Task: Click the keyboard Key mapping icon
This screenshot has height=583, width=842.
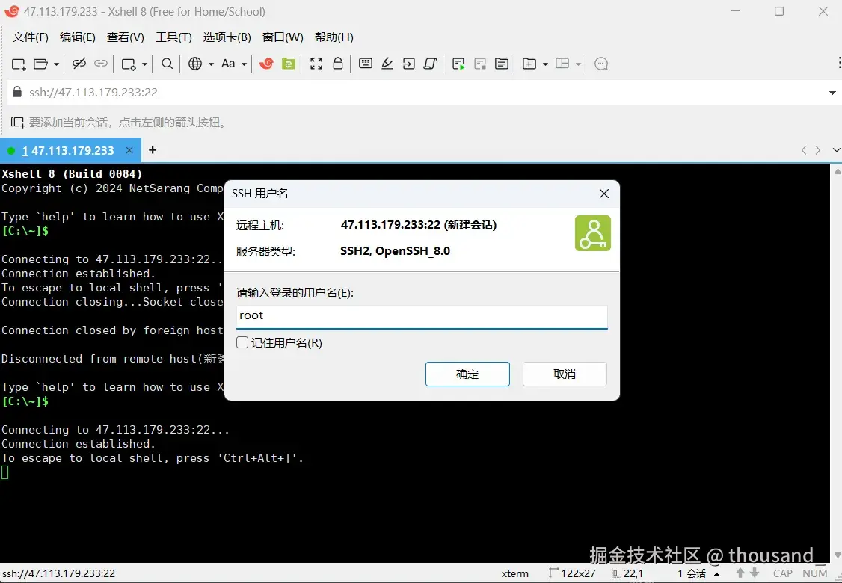Action: click(x=366, y=64)
